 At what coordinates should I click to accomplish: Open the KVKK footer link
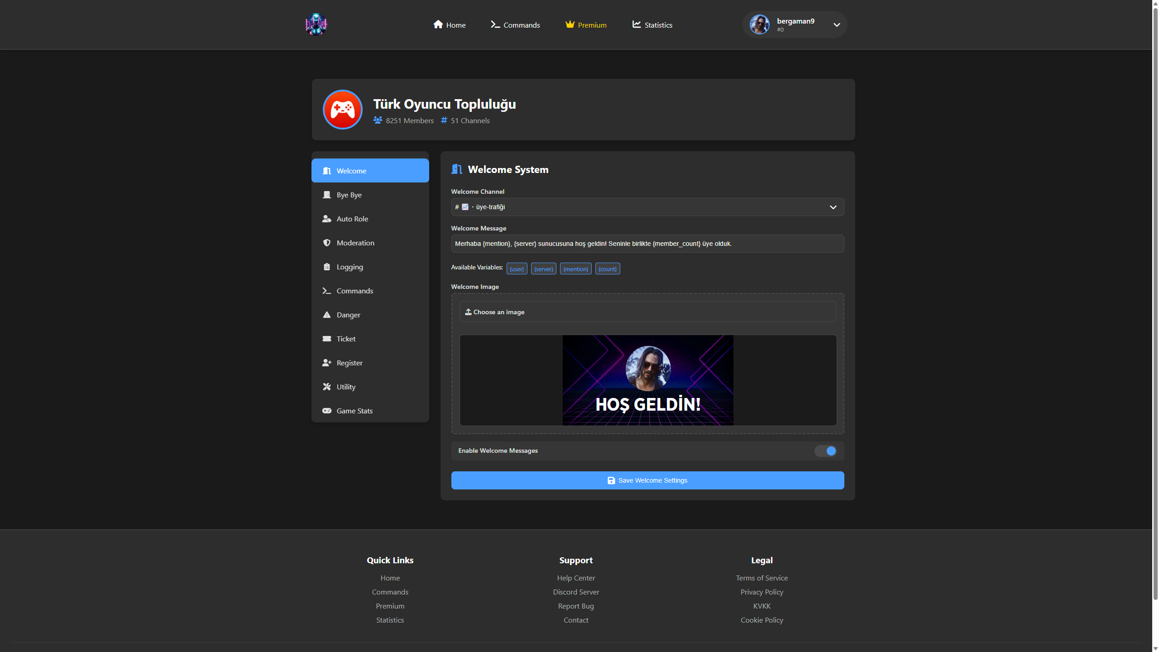point(762,606)
